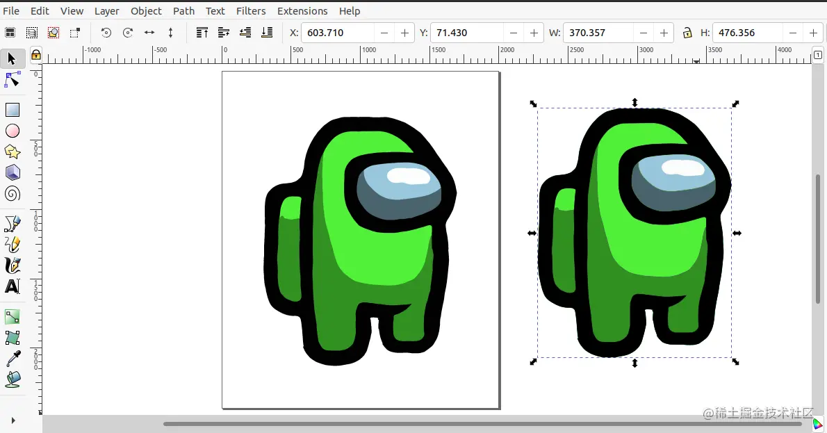Toggle width and height ratio lock
The image size is (827, 433).
(687, 33)
